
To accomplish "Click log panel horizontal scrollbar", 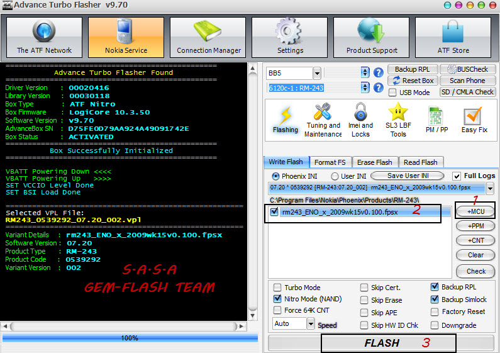I will click(124, 326).
